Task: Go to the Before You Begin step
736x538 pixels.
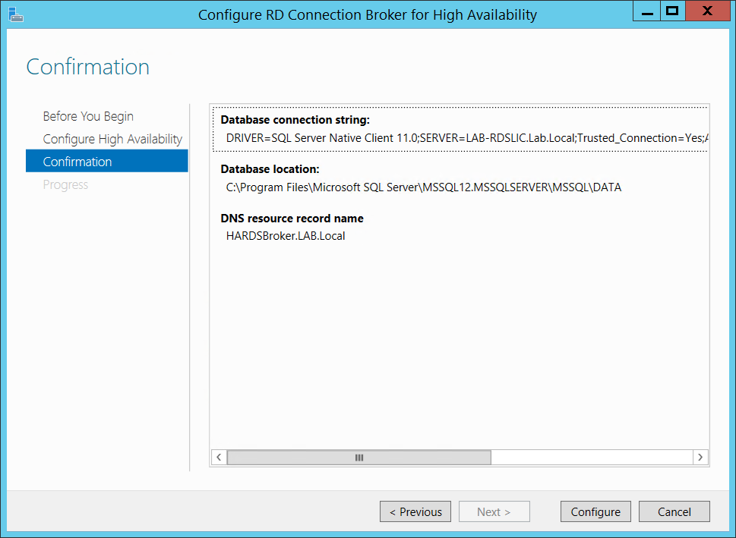Action: click(x=88, y=116)
